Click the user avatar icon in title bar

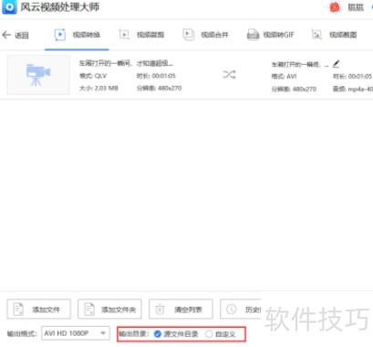(x=335, y=7)
